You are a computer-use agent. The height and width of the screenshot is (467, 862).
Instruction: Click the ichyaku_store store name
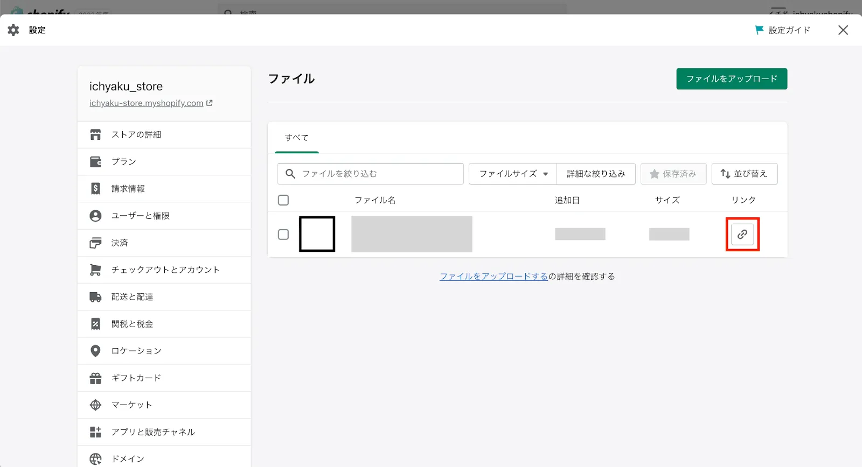coord(126,86)
